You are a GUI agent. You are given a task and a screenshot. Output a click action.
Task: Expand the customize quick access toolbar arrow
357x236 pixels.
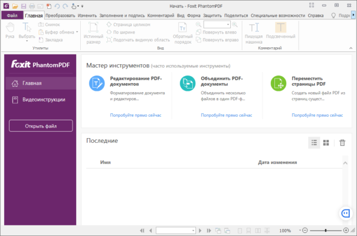click(82, 6)
